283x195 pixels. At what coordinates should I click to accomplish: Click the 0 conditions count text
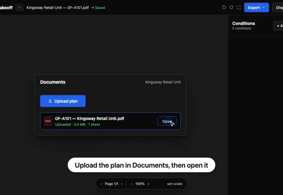[x=241, y=28]
